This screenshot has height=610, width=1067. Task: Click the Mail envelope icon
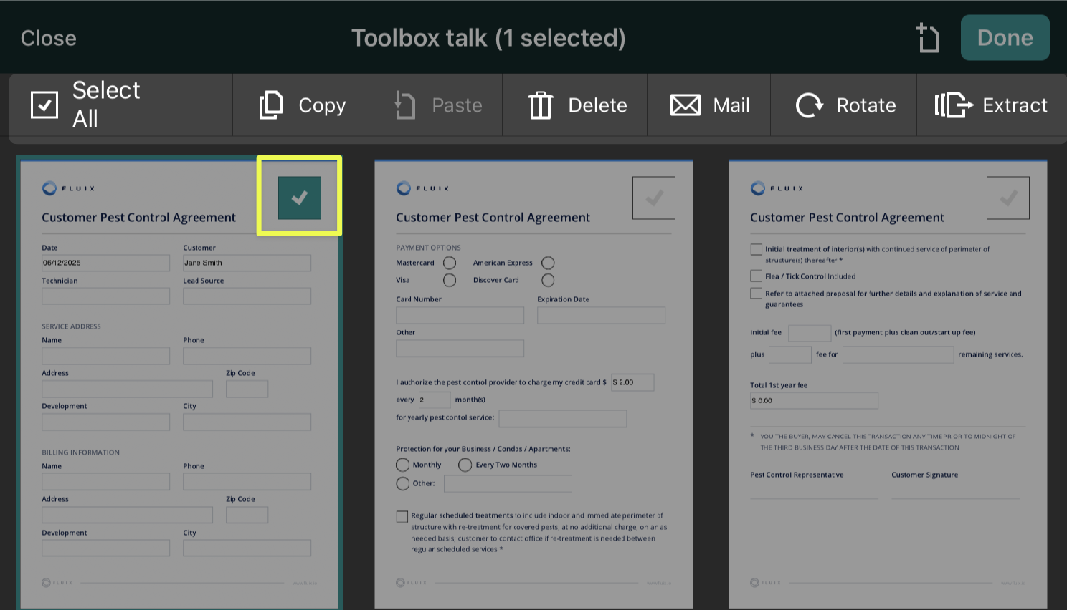pyautogui.click(x=685, y=105)
